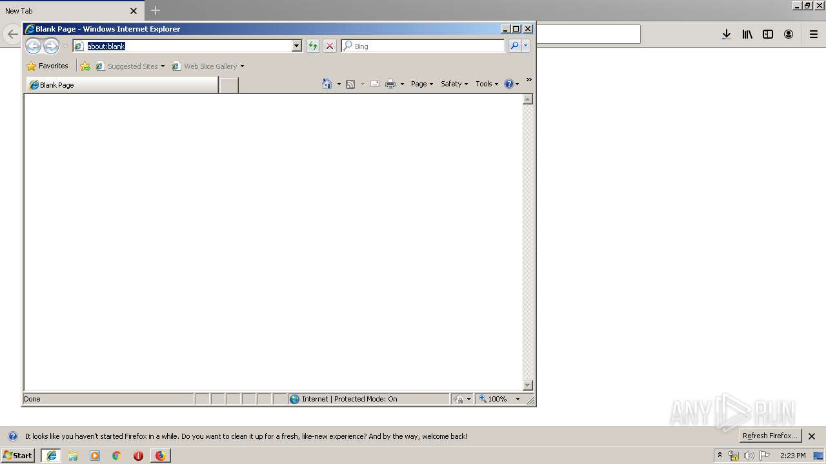Image resolution: width=826 pixels, height=464 pixels.
Task: Select the Blank Page tab
Action: coord(122,84)
